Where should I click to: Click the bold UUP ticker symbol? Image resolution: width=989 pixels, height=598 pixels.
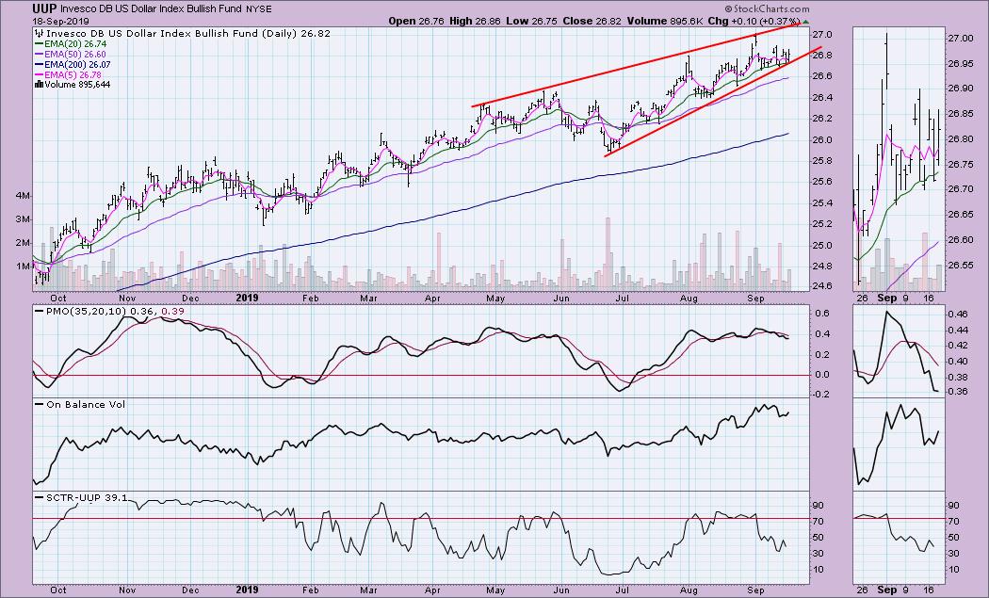pos(45,8)
